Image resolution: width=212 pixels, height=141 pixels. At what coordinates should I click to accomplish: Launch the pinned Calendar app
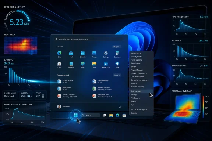(x=83, y=54)
